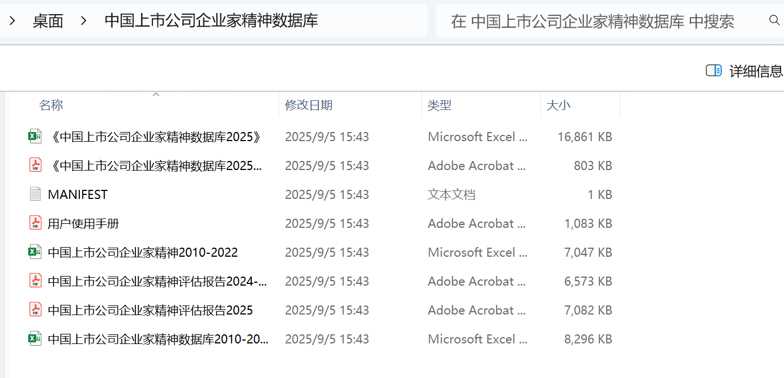The height and width of the screenshot is (378, 784).
Task: Click the PDF icon of the second file
Action: (35, 165)
